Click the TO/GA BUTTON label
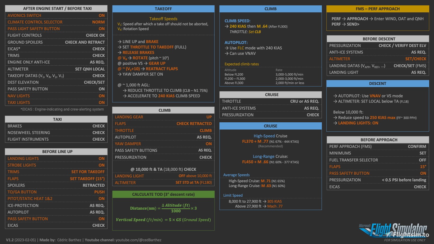The height and width of the screenshot is (244, 434). [22, 192]
